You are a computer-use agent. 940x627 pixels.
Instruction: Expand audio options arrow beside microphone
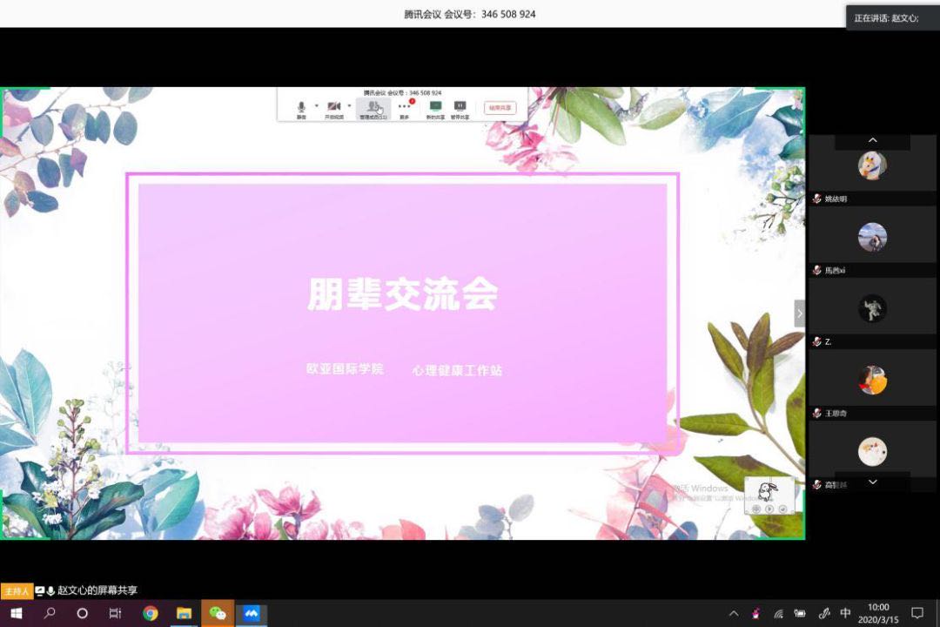coord(316,106)
